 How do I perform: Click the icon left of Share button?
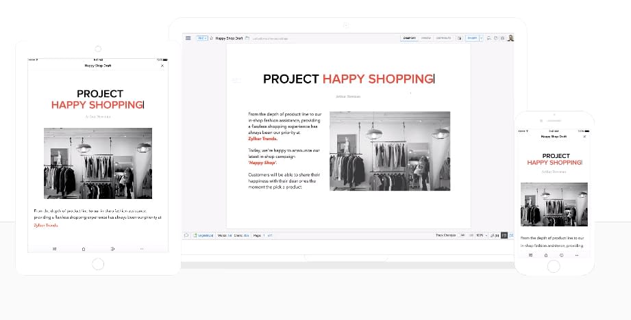pos(460,38)
